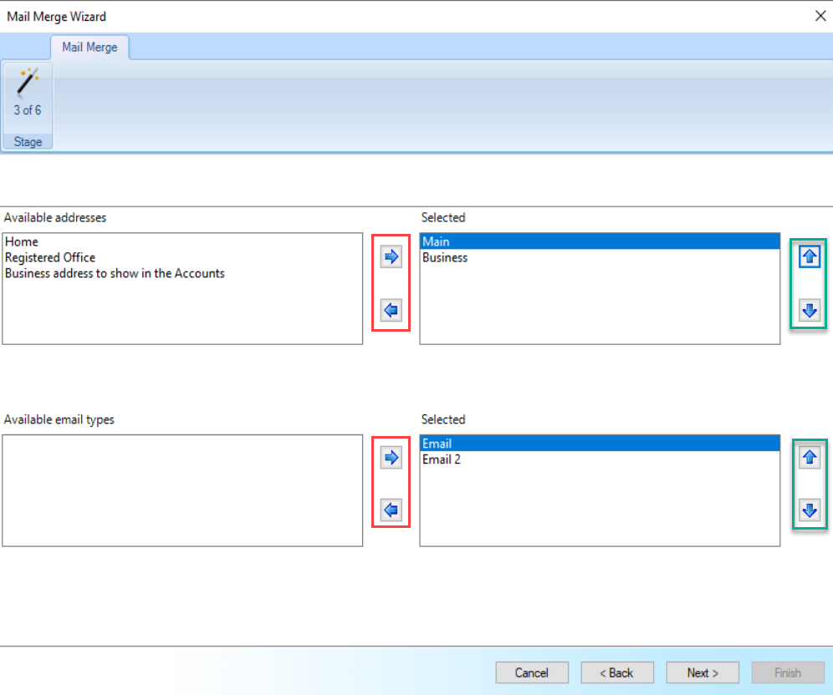The image size is (833, 695).
Task: Select Main in Selected addresses list
Action: tap(600, 241)
